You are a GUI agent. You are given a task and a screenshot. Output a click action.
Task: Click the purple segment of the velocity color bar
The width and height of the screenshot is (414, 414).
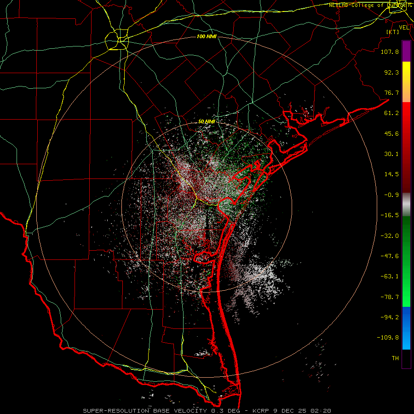(406, 52)
